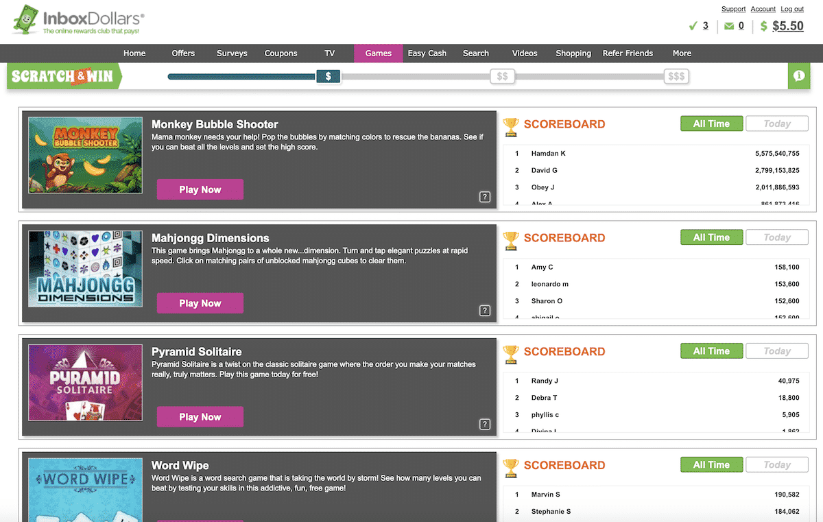The image size is (823, 522).
Task: Open the green info icon on the Scratch & Win bar
Action: [799, 76]
